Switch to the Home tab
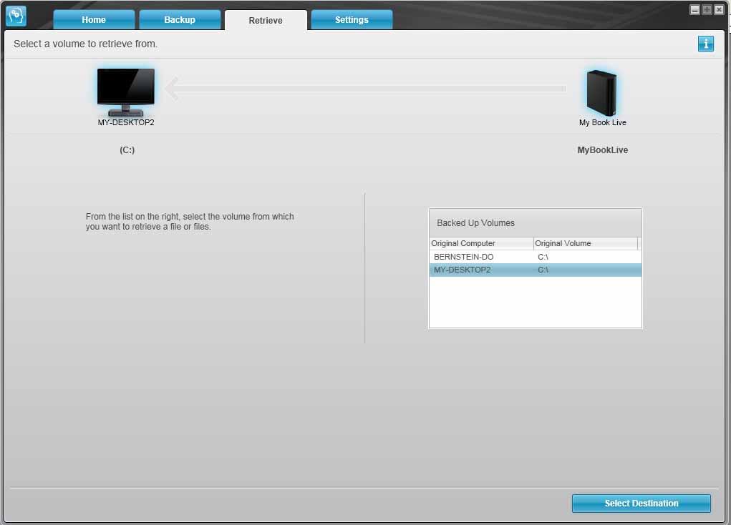 click(94, 19)
